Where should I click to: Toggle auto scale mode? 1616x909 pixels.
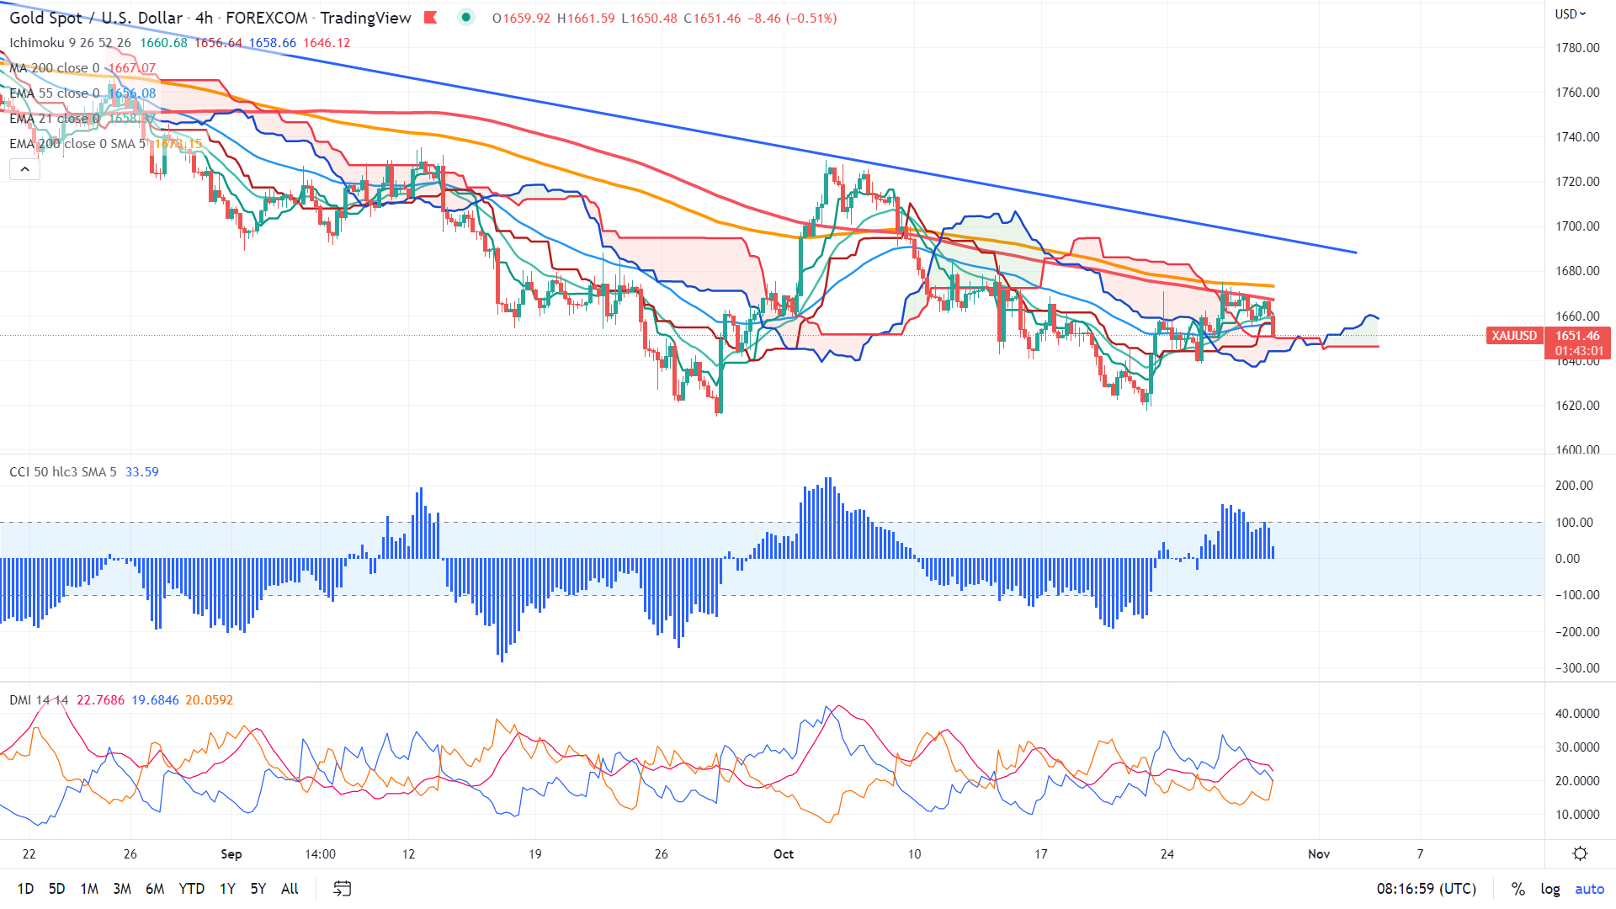coord(1589,889)
